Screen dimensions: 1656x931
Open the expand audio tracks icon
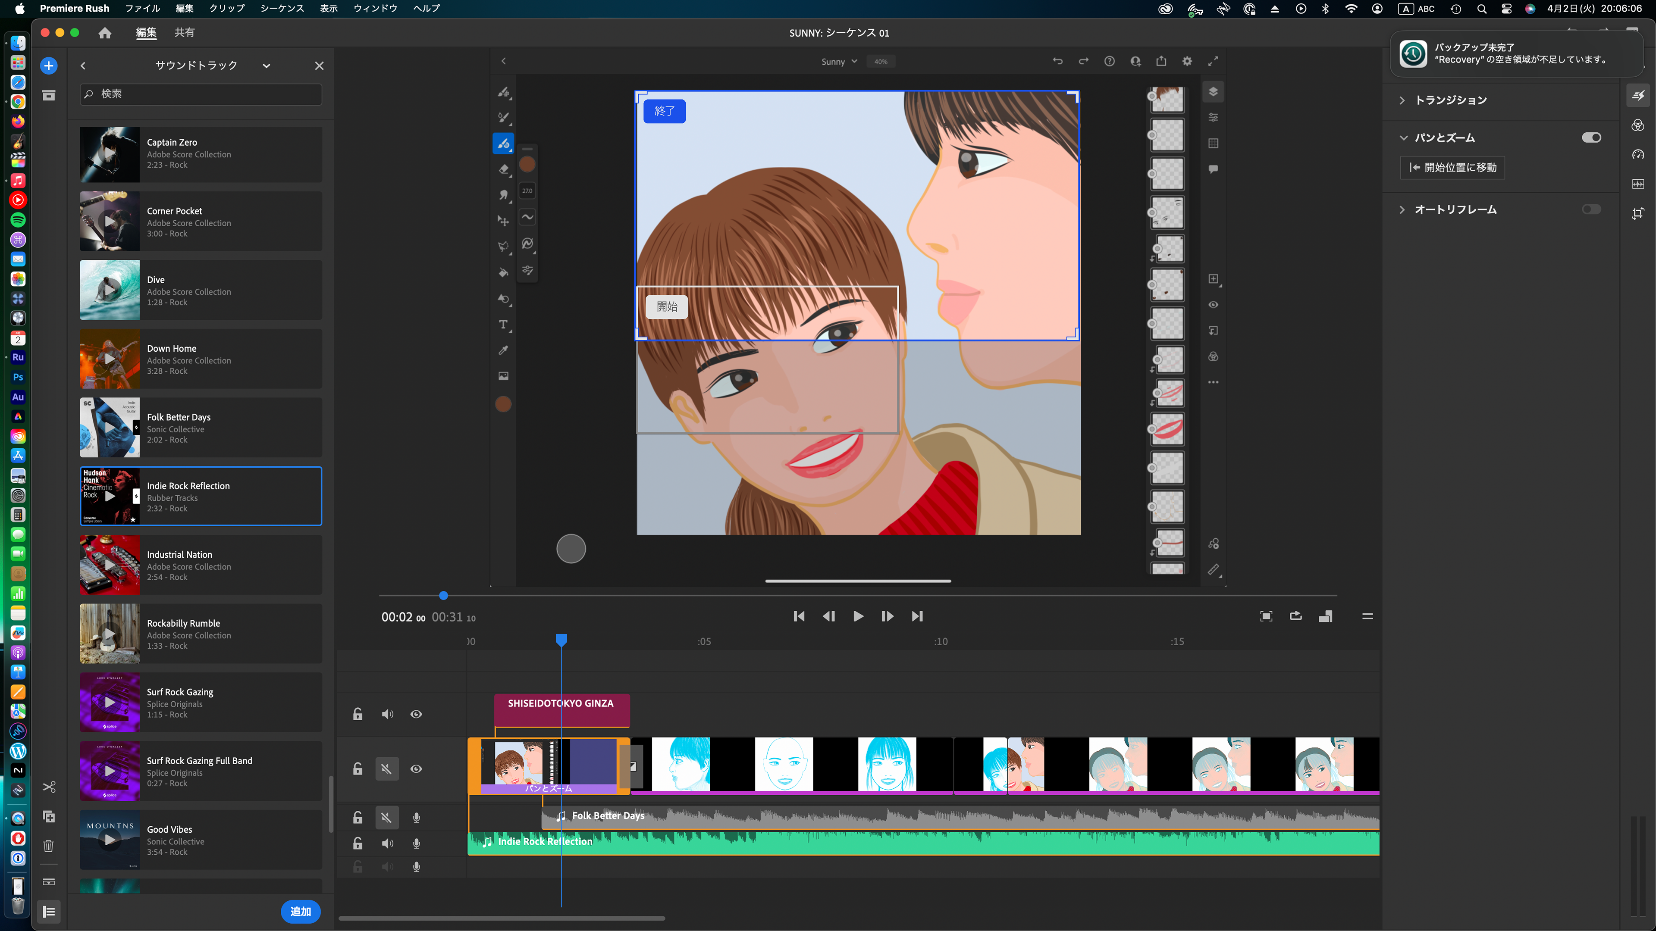pyautogui.click(x=48, y=881)
